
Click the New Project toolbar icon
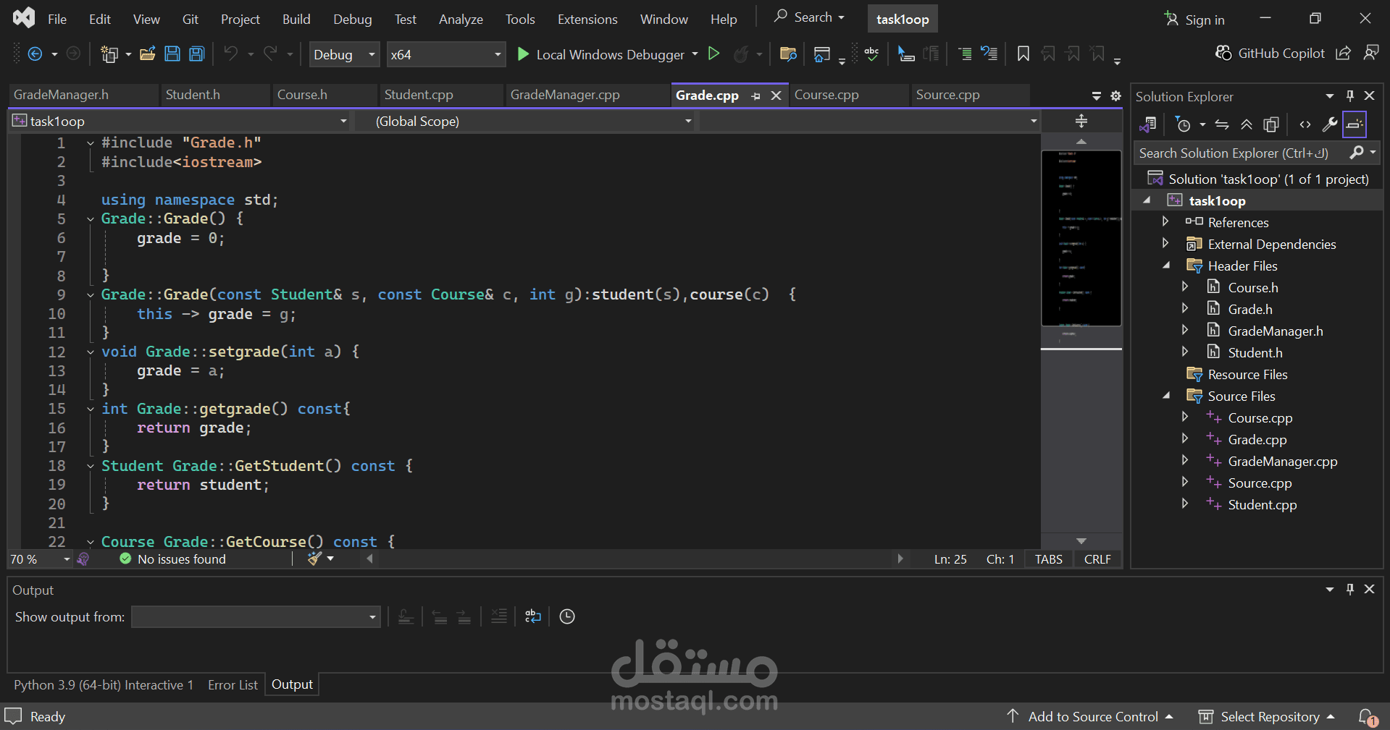(109, 54)
